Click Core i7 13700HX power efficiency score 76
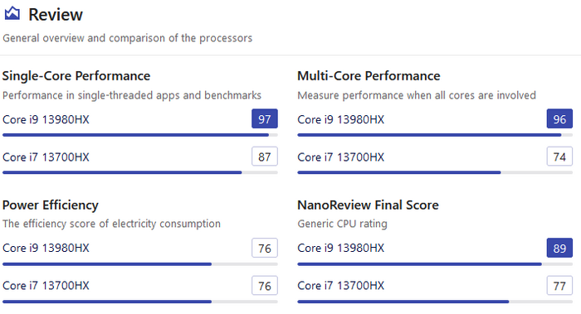 [x=265, y=286]
